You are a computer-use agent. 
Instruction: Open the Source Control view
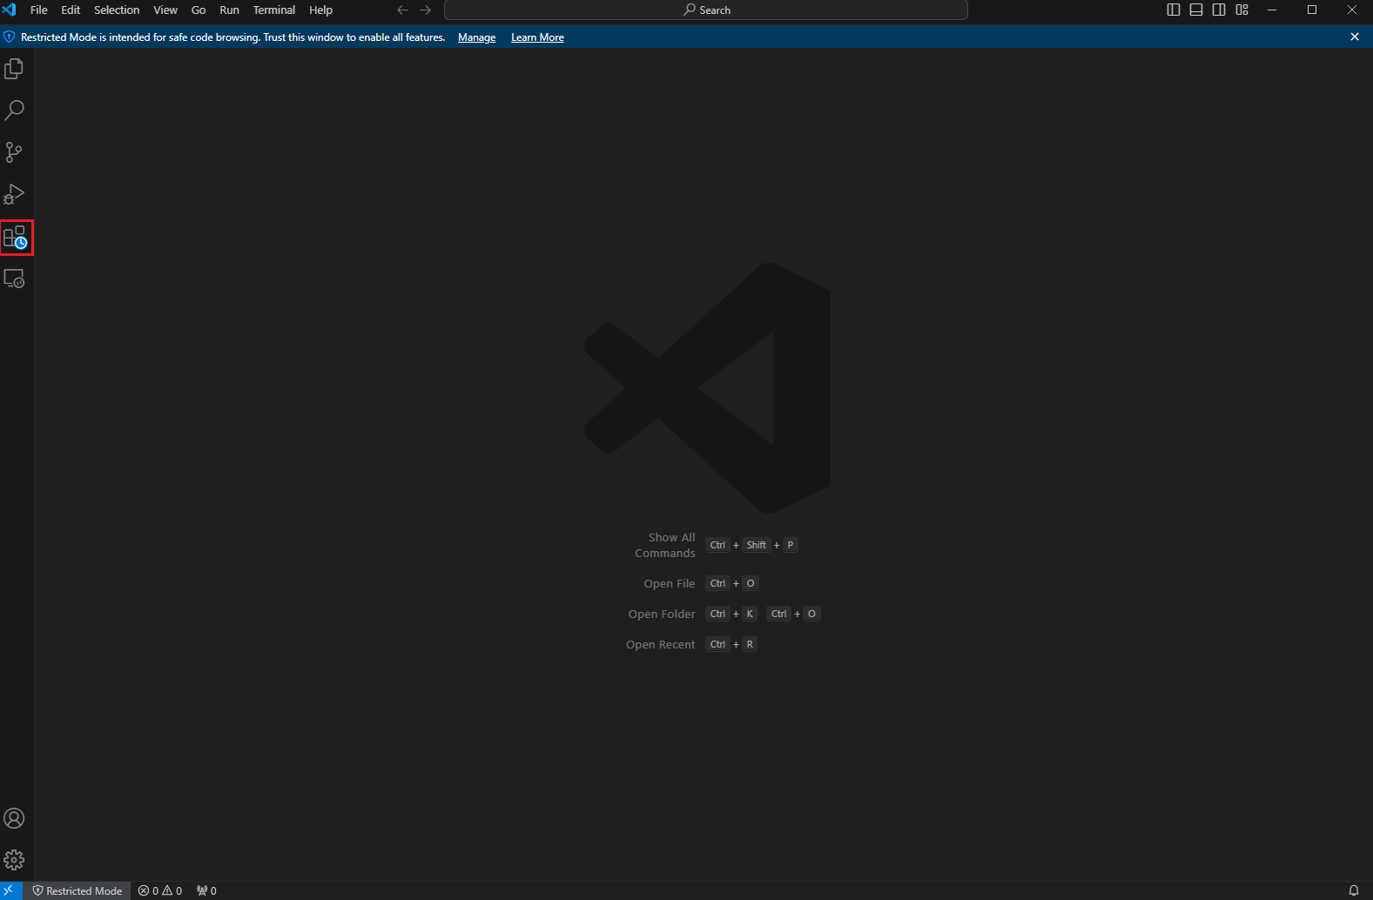point(14,152)
